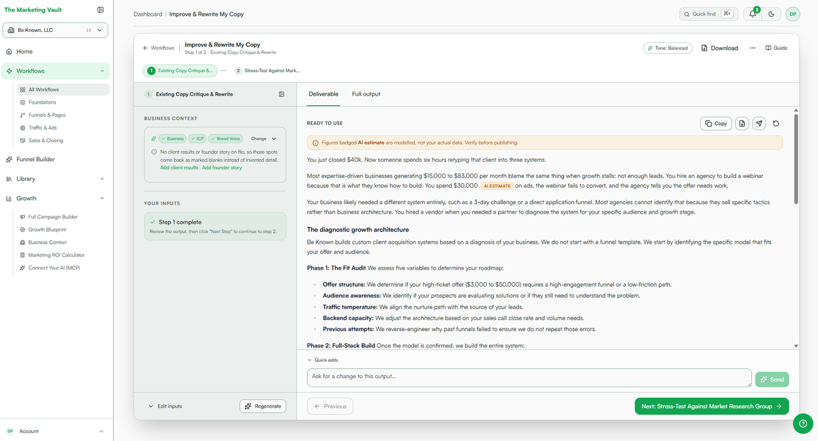Viewport: 818px width, 441px height.
Task: Open the DP user avatar menu
Action: pos(793,14)
